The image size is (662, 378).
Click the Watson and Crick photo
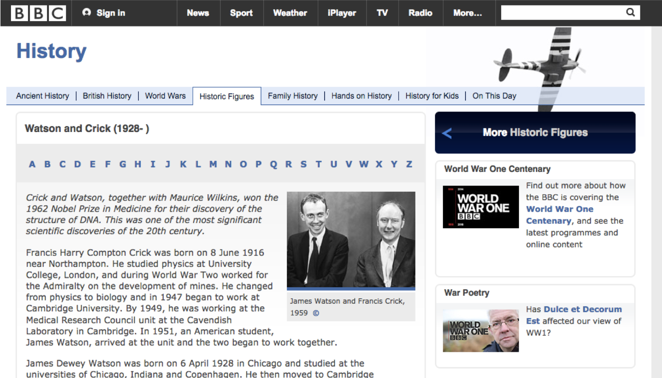point(351,240)
